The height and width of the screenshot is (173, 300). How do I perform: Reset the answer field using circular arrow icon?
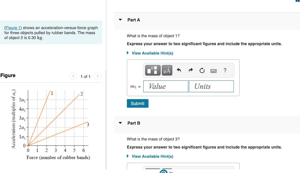202,70
